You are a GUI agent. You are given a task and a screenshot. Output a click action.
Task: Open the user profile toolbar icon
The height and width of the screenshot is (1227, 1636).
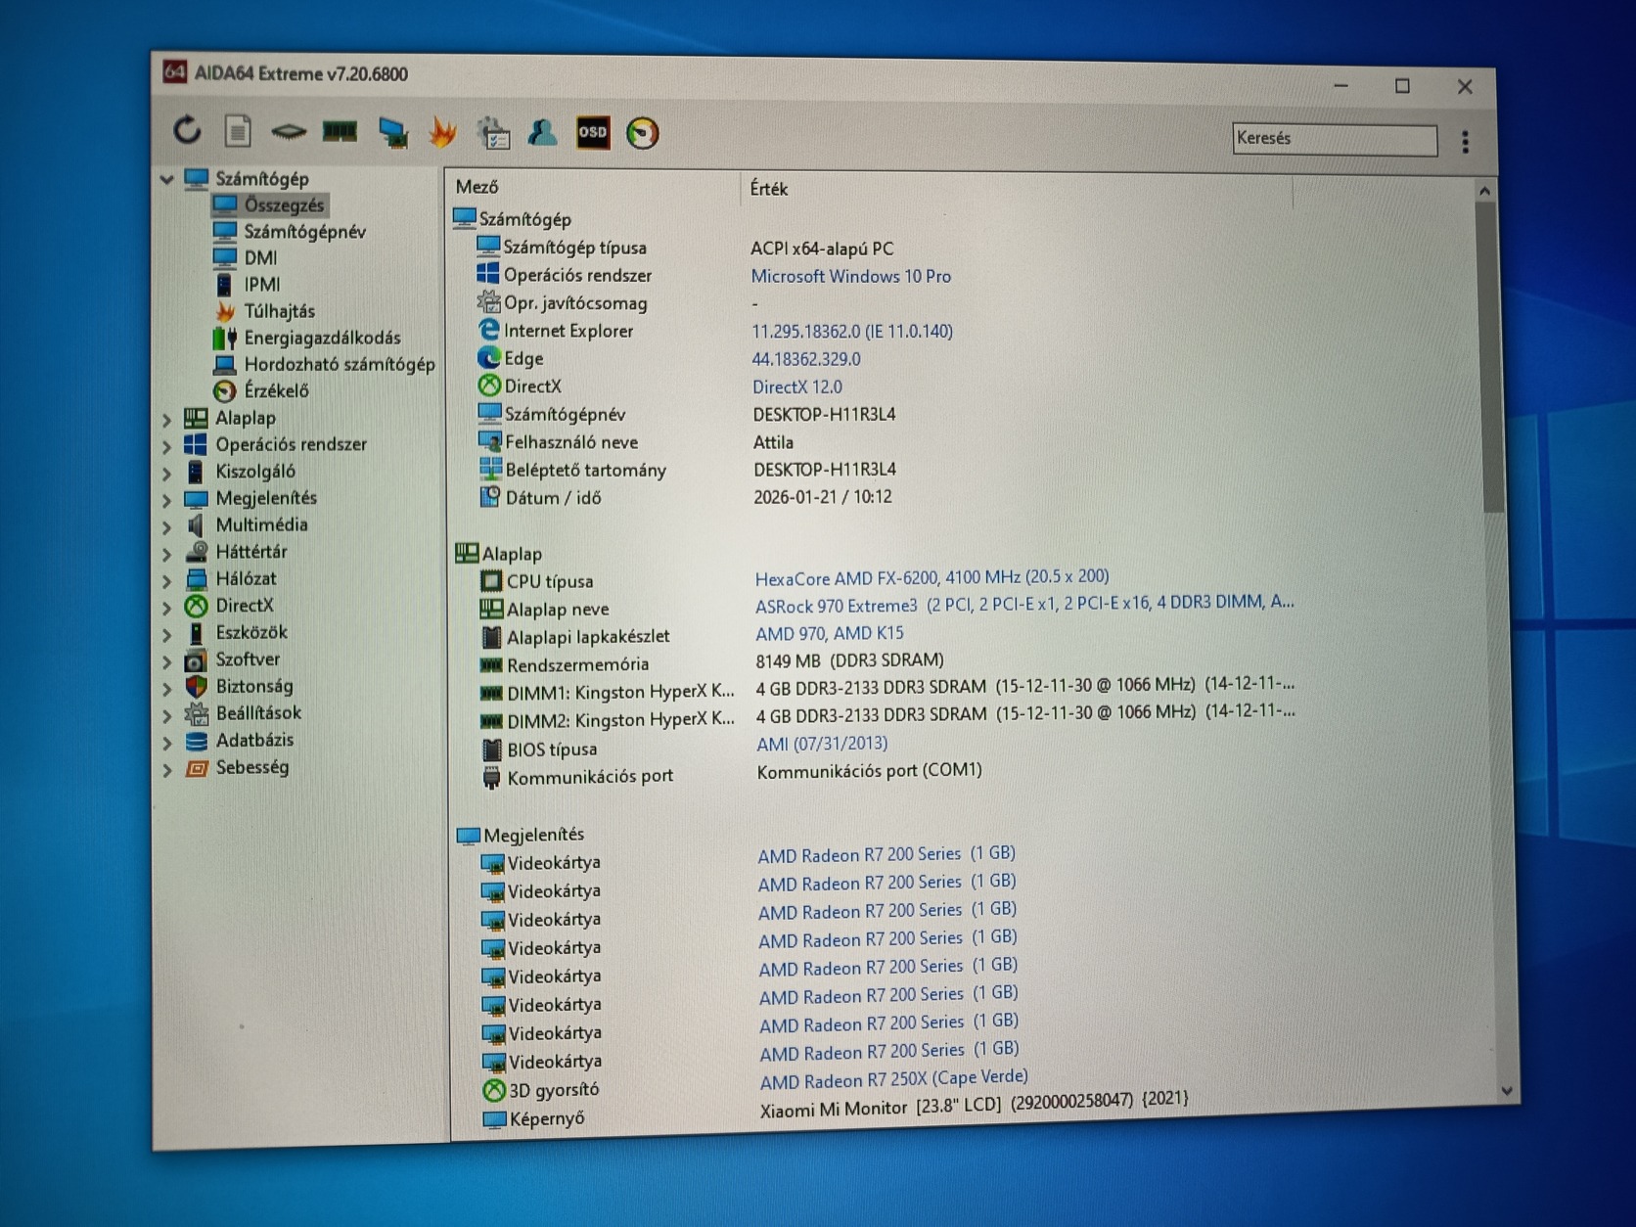click(x=542, y=133)
